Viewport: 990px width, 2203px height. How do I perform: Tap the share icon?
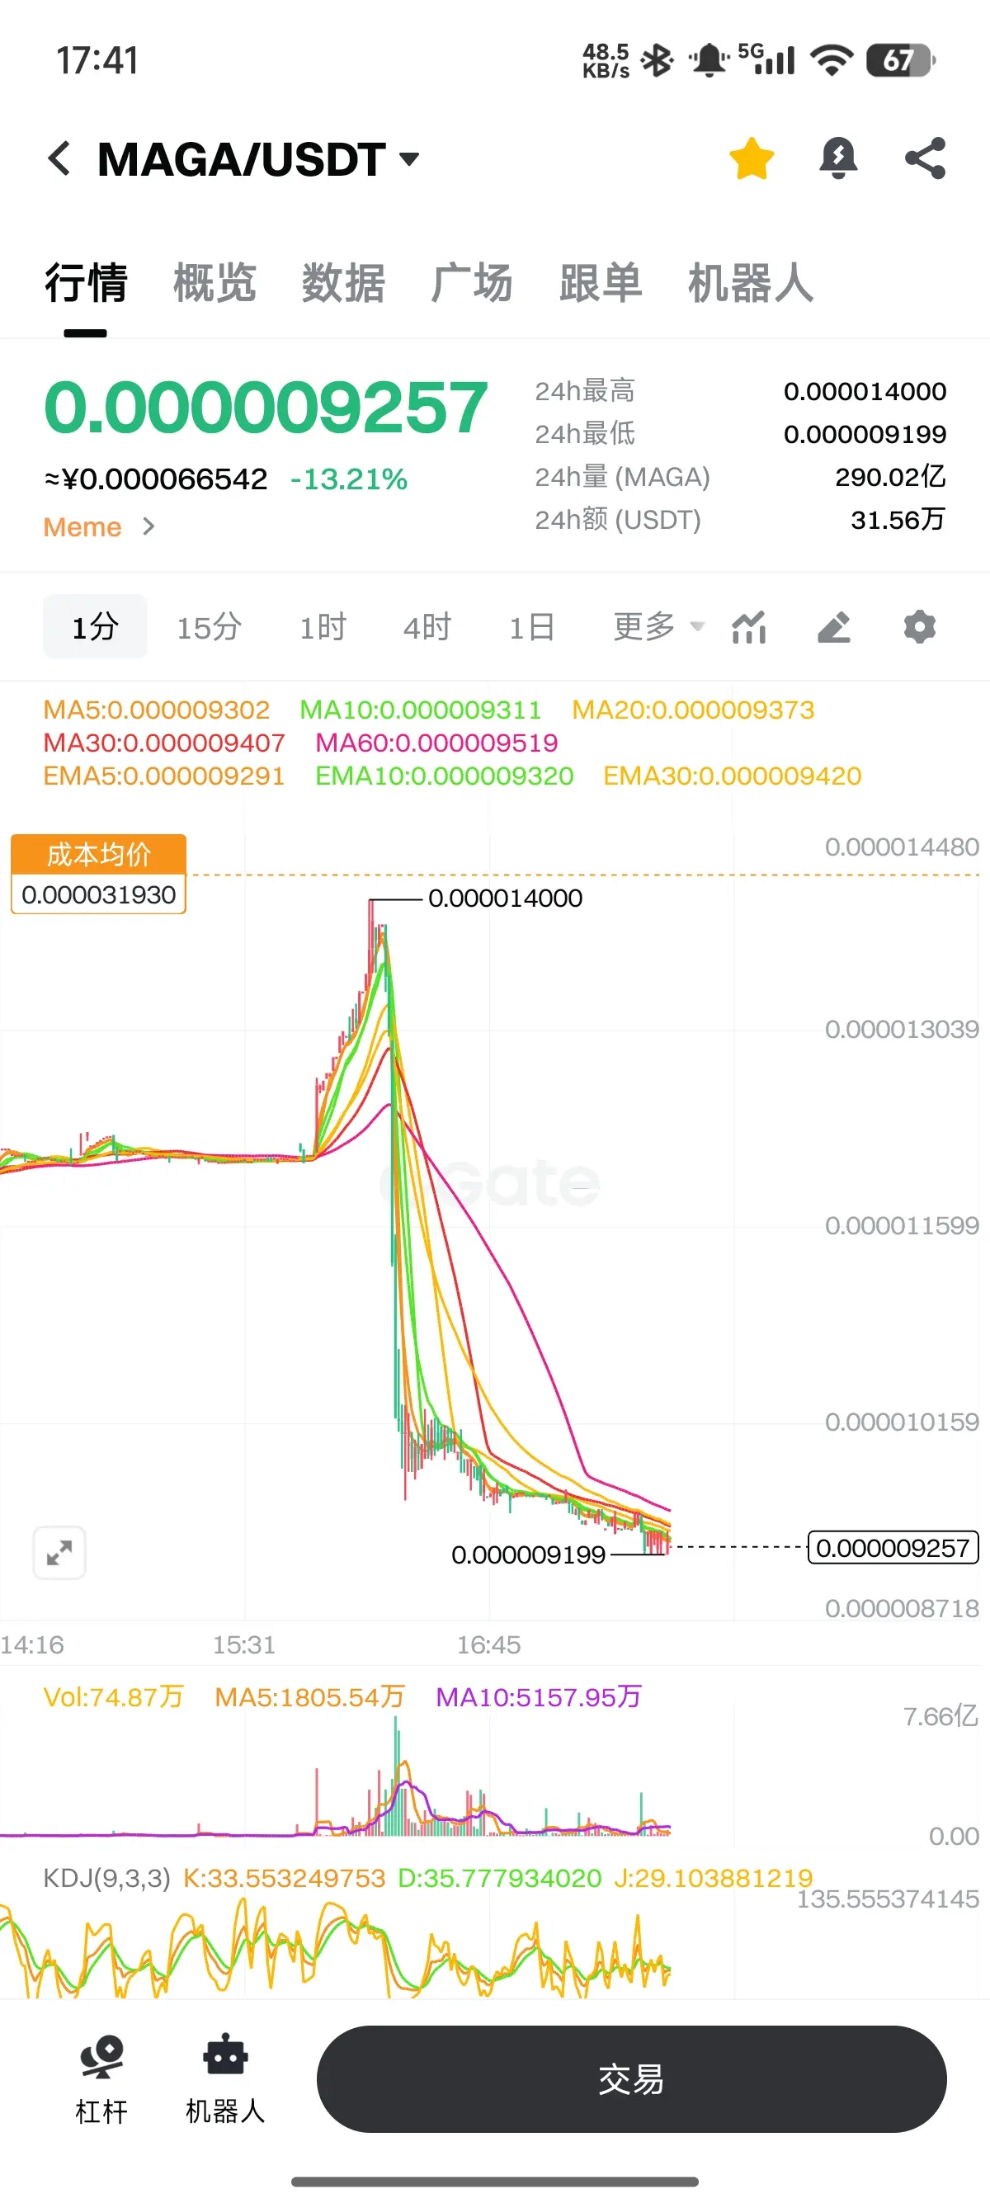pos(925,159)
